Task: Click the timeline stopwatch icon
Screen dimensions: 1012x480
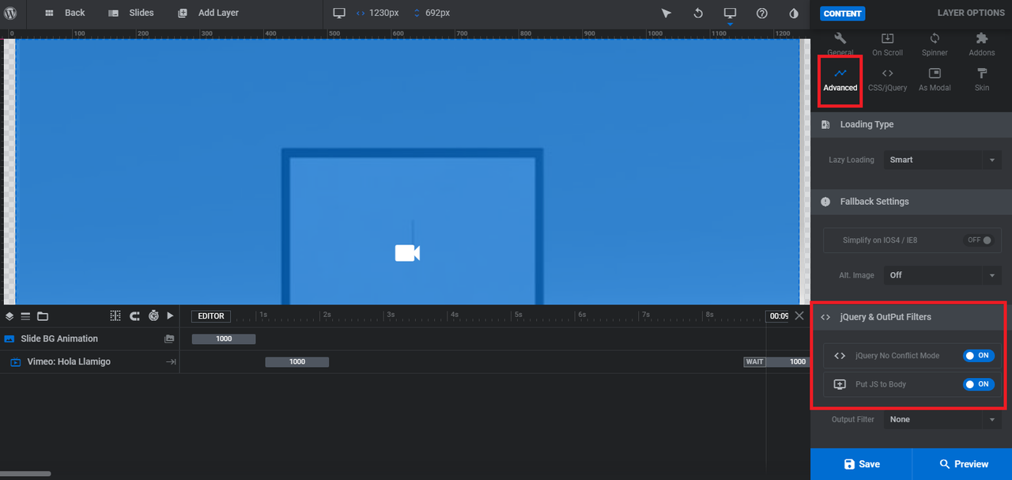Action: tap(153, 316)
